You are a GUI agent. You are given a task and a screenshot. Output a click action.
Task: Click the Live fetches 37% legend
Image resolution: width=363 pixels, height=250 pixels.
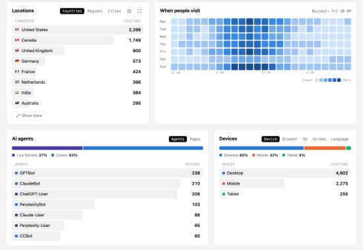tap(30, 155)
